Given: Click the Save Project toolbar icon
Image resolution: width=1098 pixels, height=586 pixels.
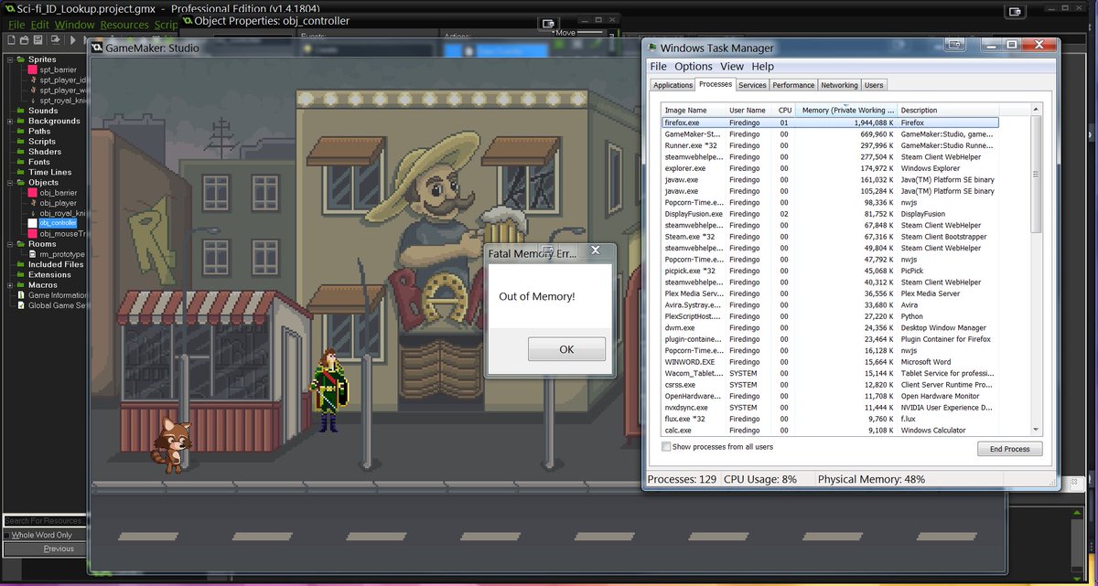Looking at the screenshot, I should tap(38, 40).
